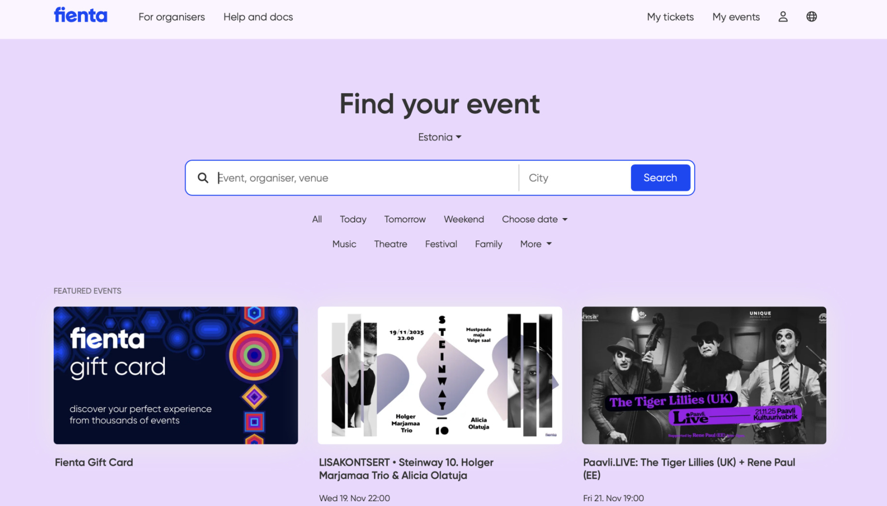Expand the Estonia country dropdown
The height and width of the screenshot is (506, 887).
pyautogui.click(x=440, y=137)
